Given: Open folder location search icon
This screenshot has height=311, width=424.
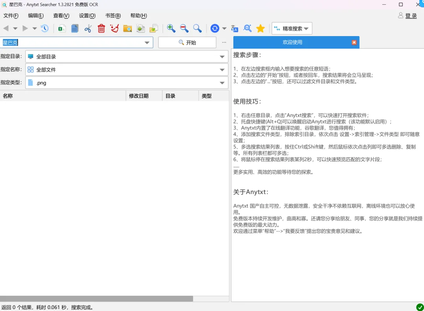Looking at the screenshot, I should [127, 28].
